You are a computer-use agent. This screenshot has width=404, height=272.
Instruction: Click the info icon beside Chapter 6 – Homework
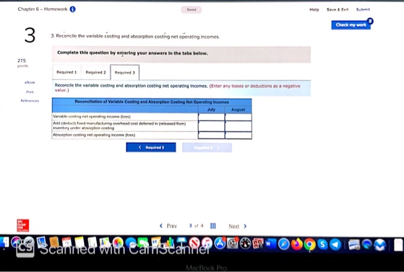pyautogui.click(x=73, y=9)
